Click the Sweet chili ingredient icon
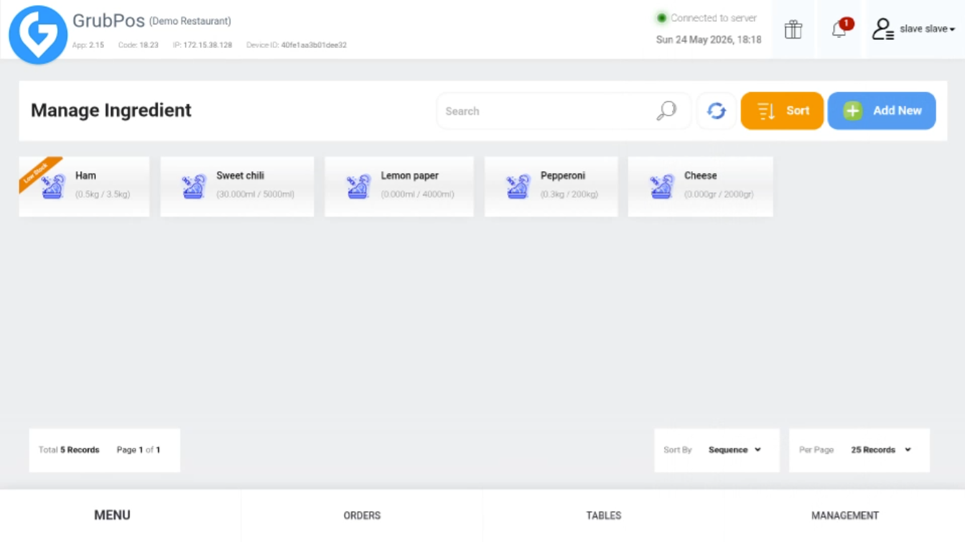The height and width of the screenshot is (542, 965). pyautogui.click(x=193, y=186)
